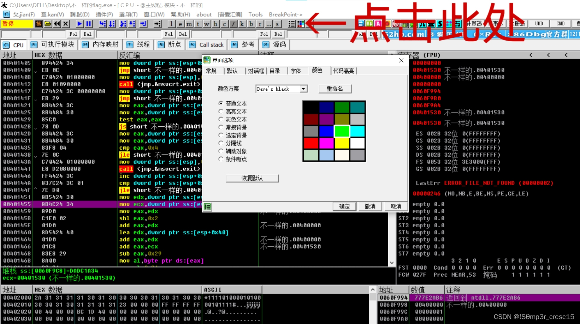Pick the bright green color swatch
The image size is (580, 324).
[x=342, y=131]
